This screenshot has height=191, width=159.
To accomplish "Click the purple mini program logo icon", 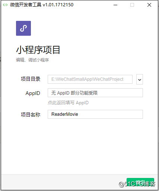I will [23, 28].
